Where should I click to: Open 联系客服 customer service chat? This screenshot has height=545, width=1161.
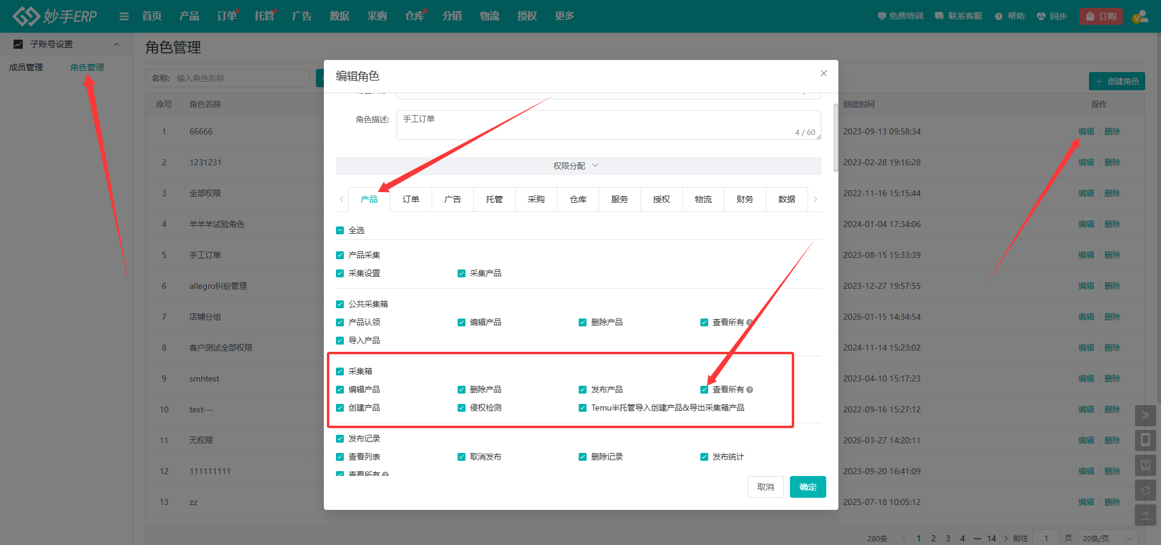(x=958, y=16)
